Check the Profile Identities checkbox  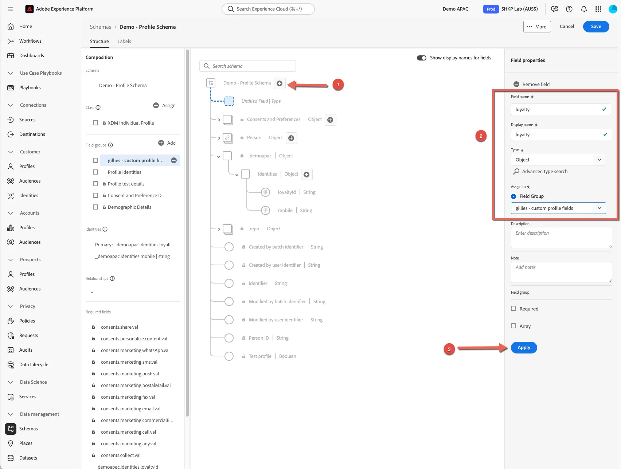(x=95, y=172)
